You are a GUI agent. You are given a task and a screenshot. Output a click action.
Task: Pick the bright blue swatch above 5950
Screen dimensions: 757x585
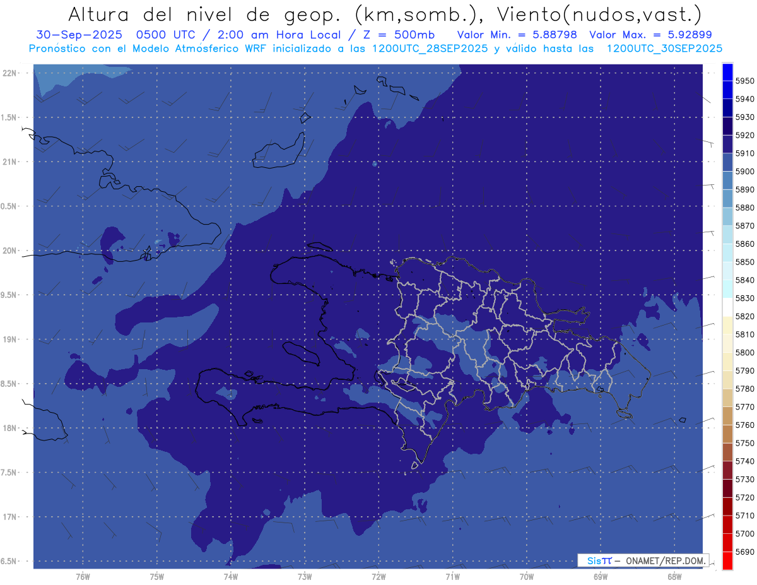(x=727, y=72)
